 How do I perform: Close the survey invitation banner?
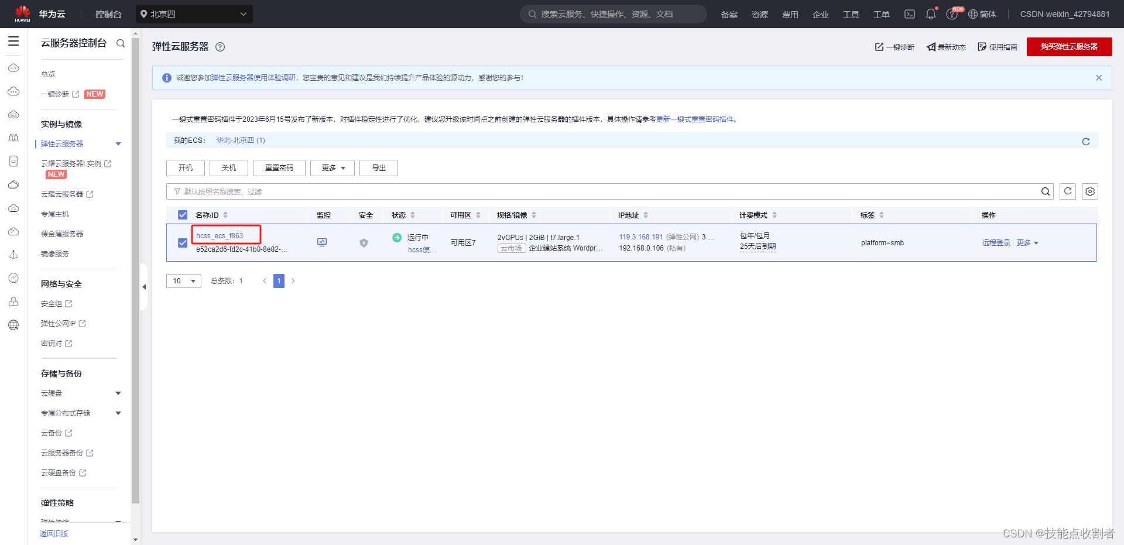point(1099,78)
